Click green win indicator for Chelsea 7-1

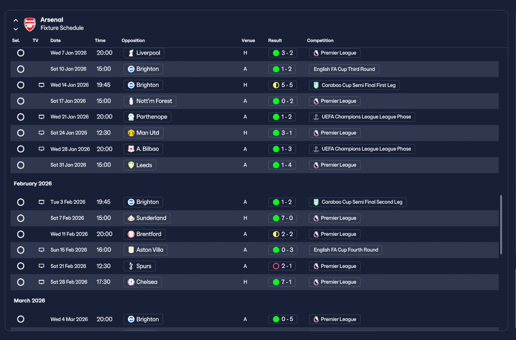click(276, 282)
